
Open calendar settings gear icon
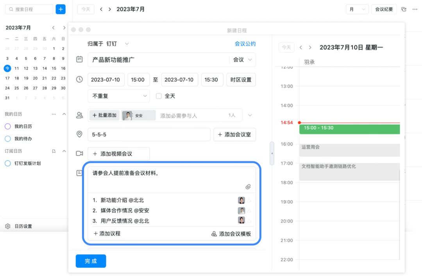pos(7,226)
